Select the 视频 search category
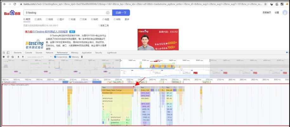Screen dimensions: 290x127 tap(49, 19)
